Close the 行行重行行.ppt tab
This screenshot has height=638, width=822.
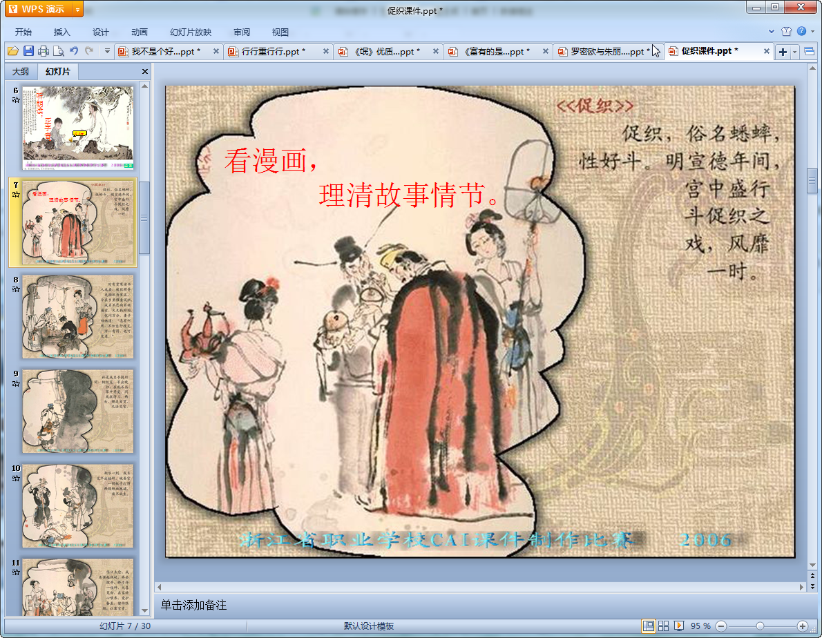[x=325, y=51]
